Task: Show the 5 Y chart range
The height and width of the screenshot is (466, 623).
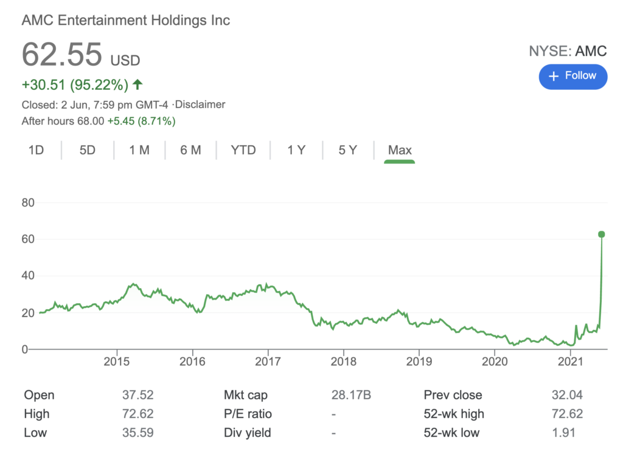Action: coord(347,150)
